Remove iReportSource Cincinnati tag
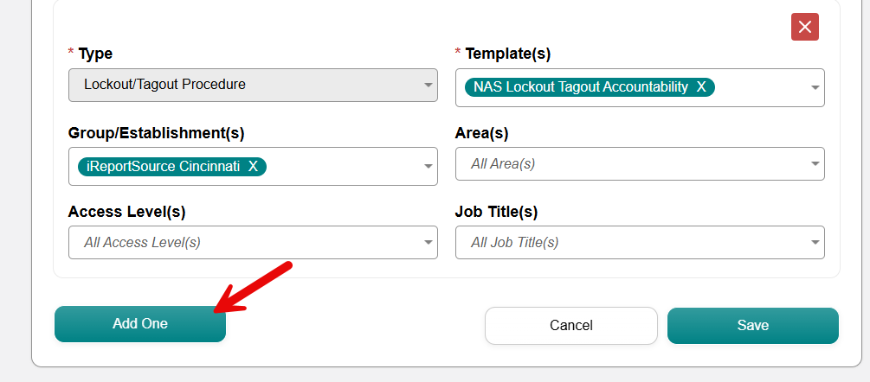870x382 pixels. point(253,166)
